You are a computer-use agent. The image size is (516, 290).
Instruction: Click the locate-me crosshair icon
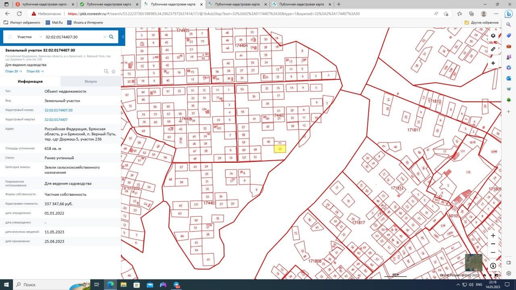click(493, 63)
